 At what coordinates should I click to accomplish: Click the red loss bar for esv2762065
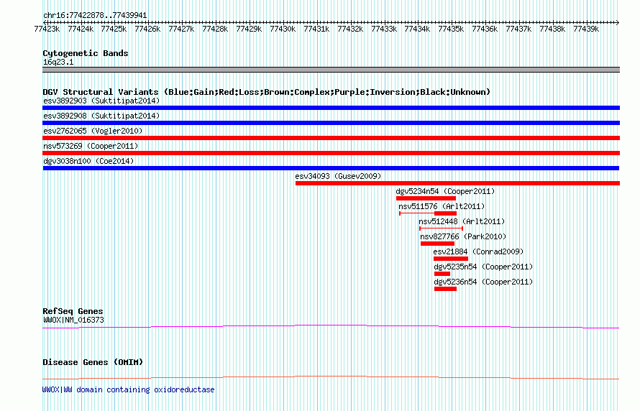coord(331,138)
